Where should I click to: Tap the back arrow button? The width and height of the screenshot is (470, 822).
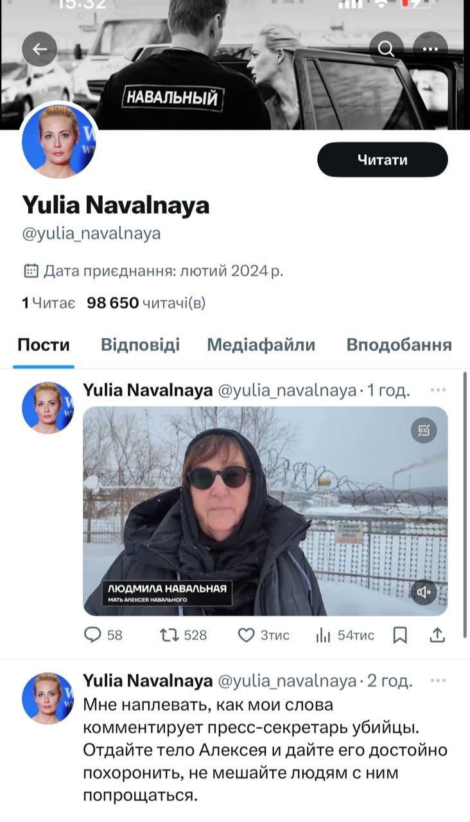pos(40,49)
